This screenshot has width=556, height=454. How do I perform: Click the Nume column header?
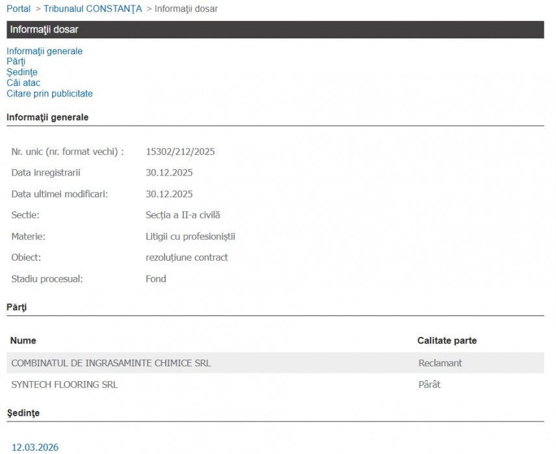23,340
